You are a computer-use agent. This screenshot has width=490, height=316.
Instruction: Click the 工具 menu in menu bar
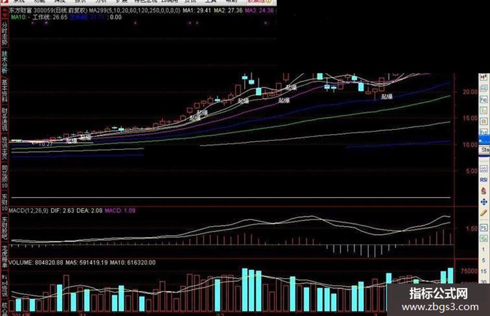[211, 1]
